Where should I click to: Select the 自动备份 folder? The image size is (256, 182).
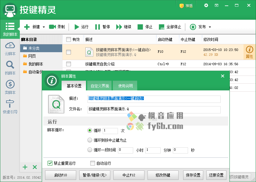(33, 72)
